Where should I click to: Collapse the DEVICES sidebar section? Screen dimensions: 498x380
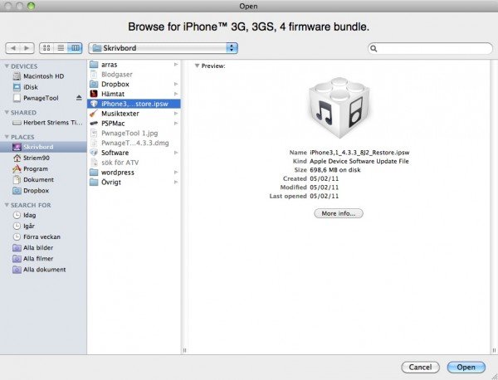coord(7,66)
